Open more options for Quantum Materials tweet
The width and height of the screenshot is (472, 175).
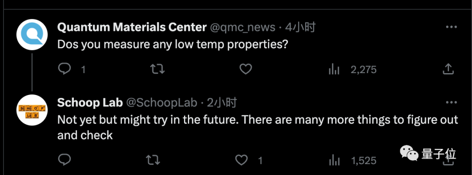451,27
